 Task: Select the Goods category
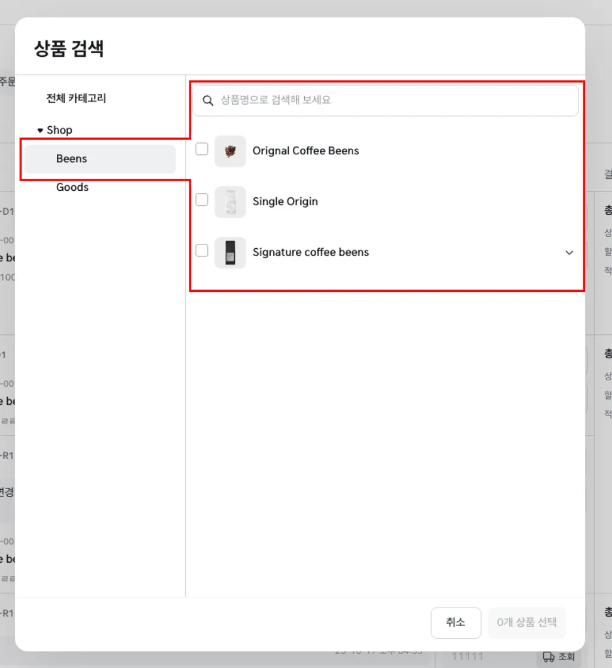click(72, 187)
